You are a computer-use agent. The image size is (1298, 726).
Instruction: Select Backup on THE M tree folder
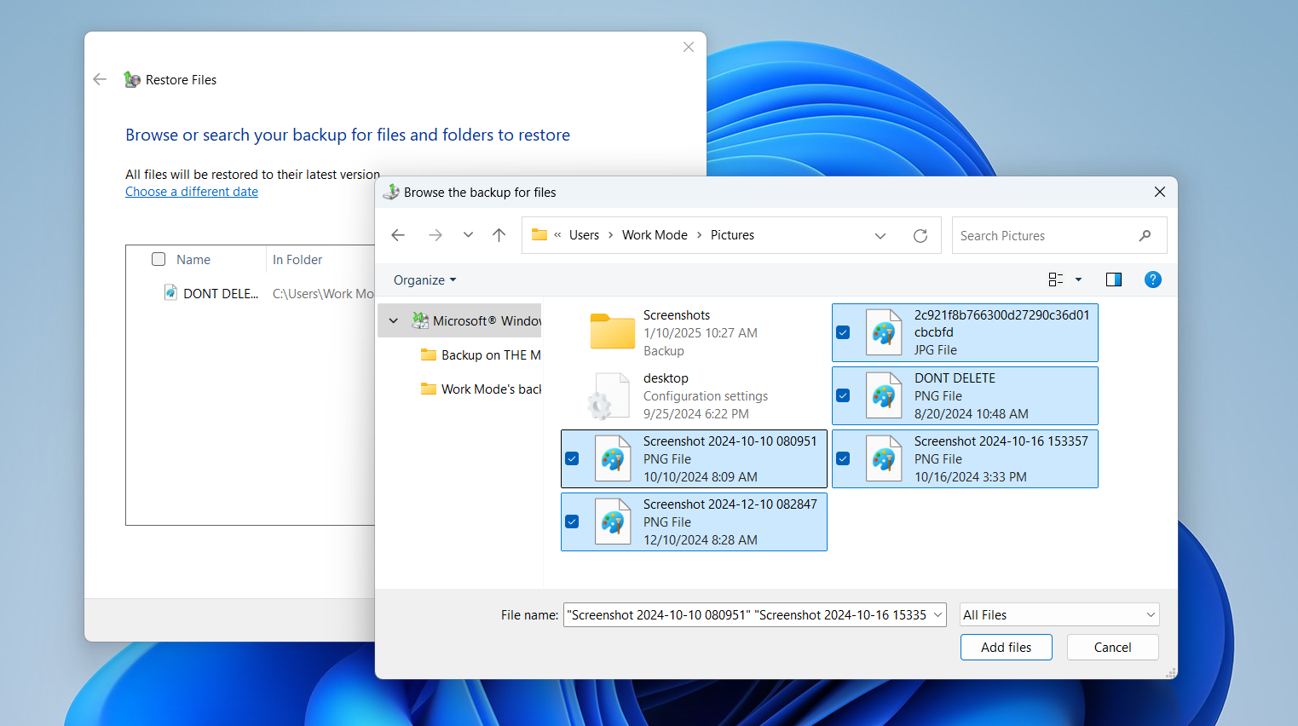481,355
